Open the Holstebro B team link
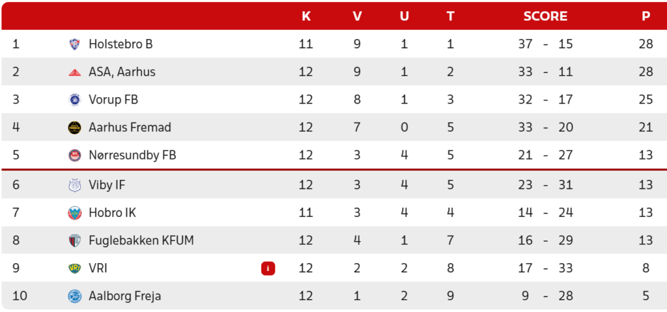Viewport: 667px width, 312px height. 121,44
